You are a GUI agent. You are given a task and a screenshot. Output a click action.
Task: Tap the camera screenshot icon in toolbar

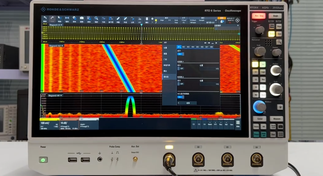tap(82, 19)
